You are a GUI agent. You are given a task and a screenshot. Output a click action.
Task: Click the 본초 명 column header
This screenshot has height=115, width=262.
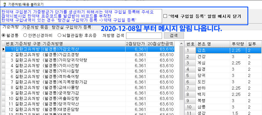[x=213, y=44]
